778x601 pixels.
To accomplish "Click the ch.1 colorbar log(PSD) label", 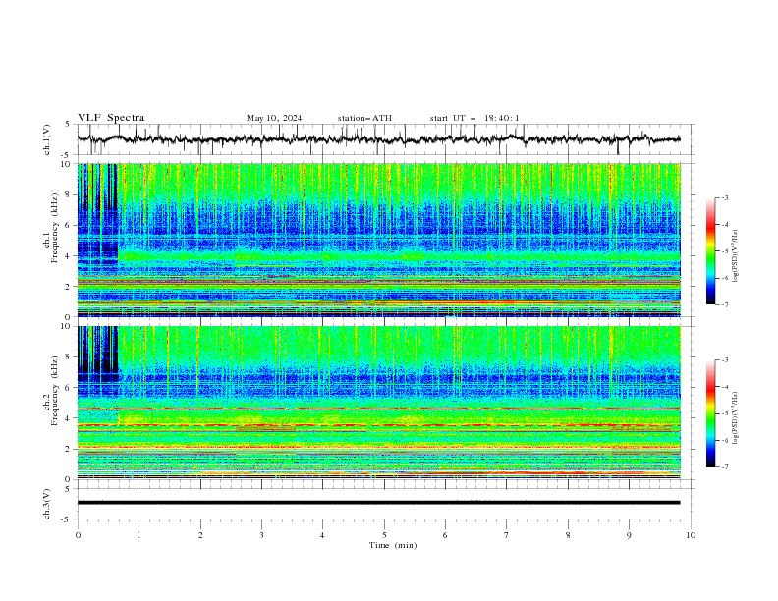I will (x=736, y=256).
